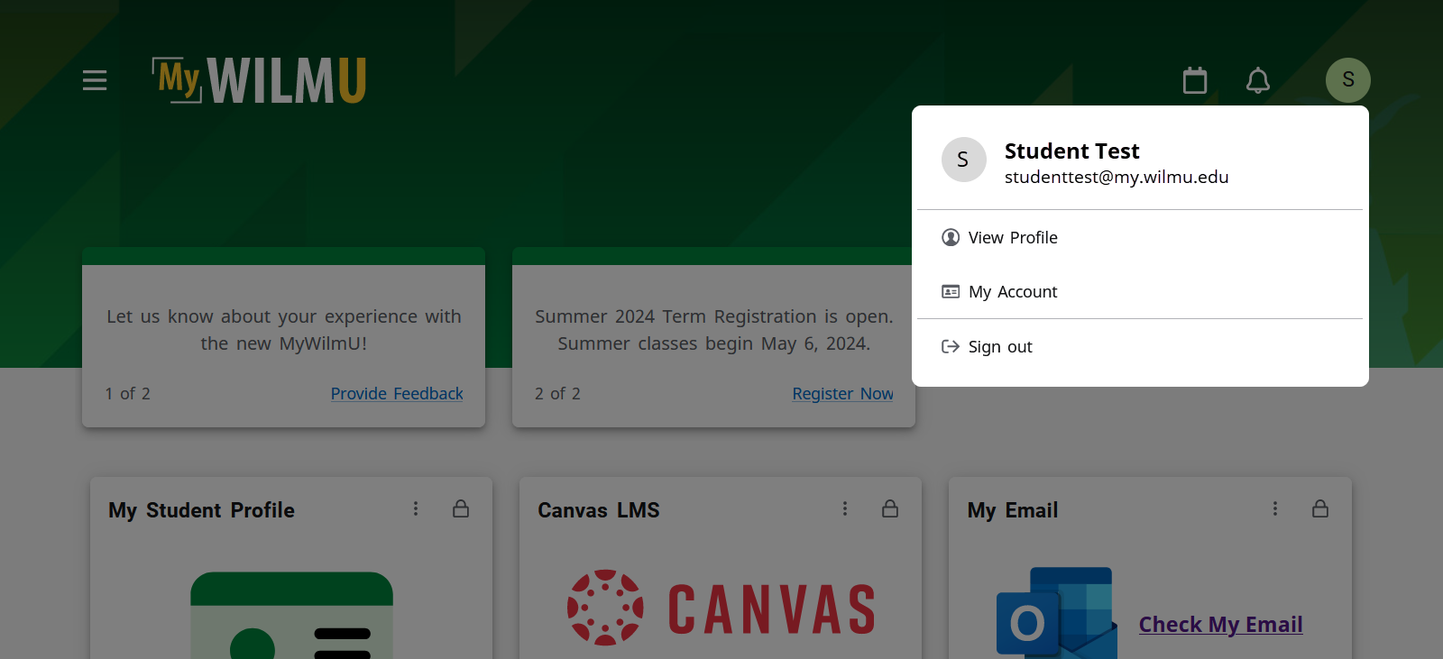This screenshot has height=659, width=1443.
Task: Follow the Provide Feedback link
Action: point(397,394)
